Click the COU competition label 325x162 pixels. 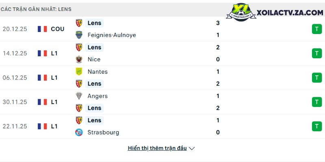58,29
